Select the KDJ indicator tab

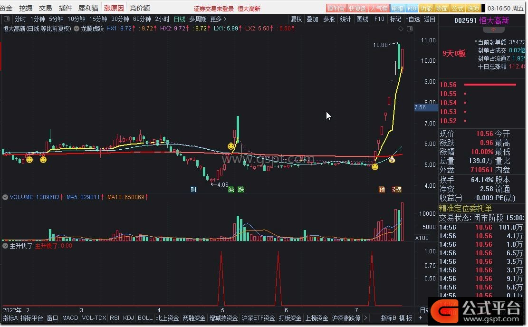pyautogui.click(x=128, y=318)
